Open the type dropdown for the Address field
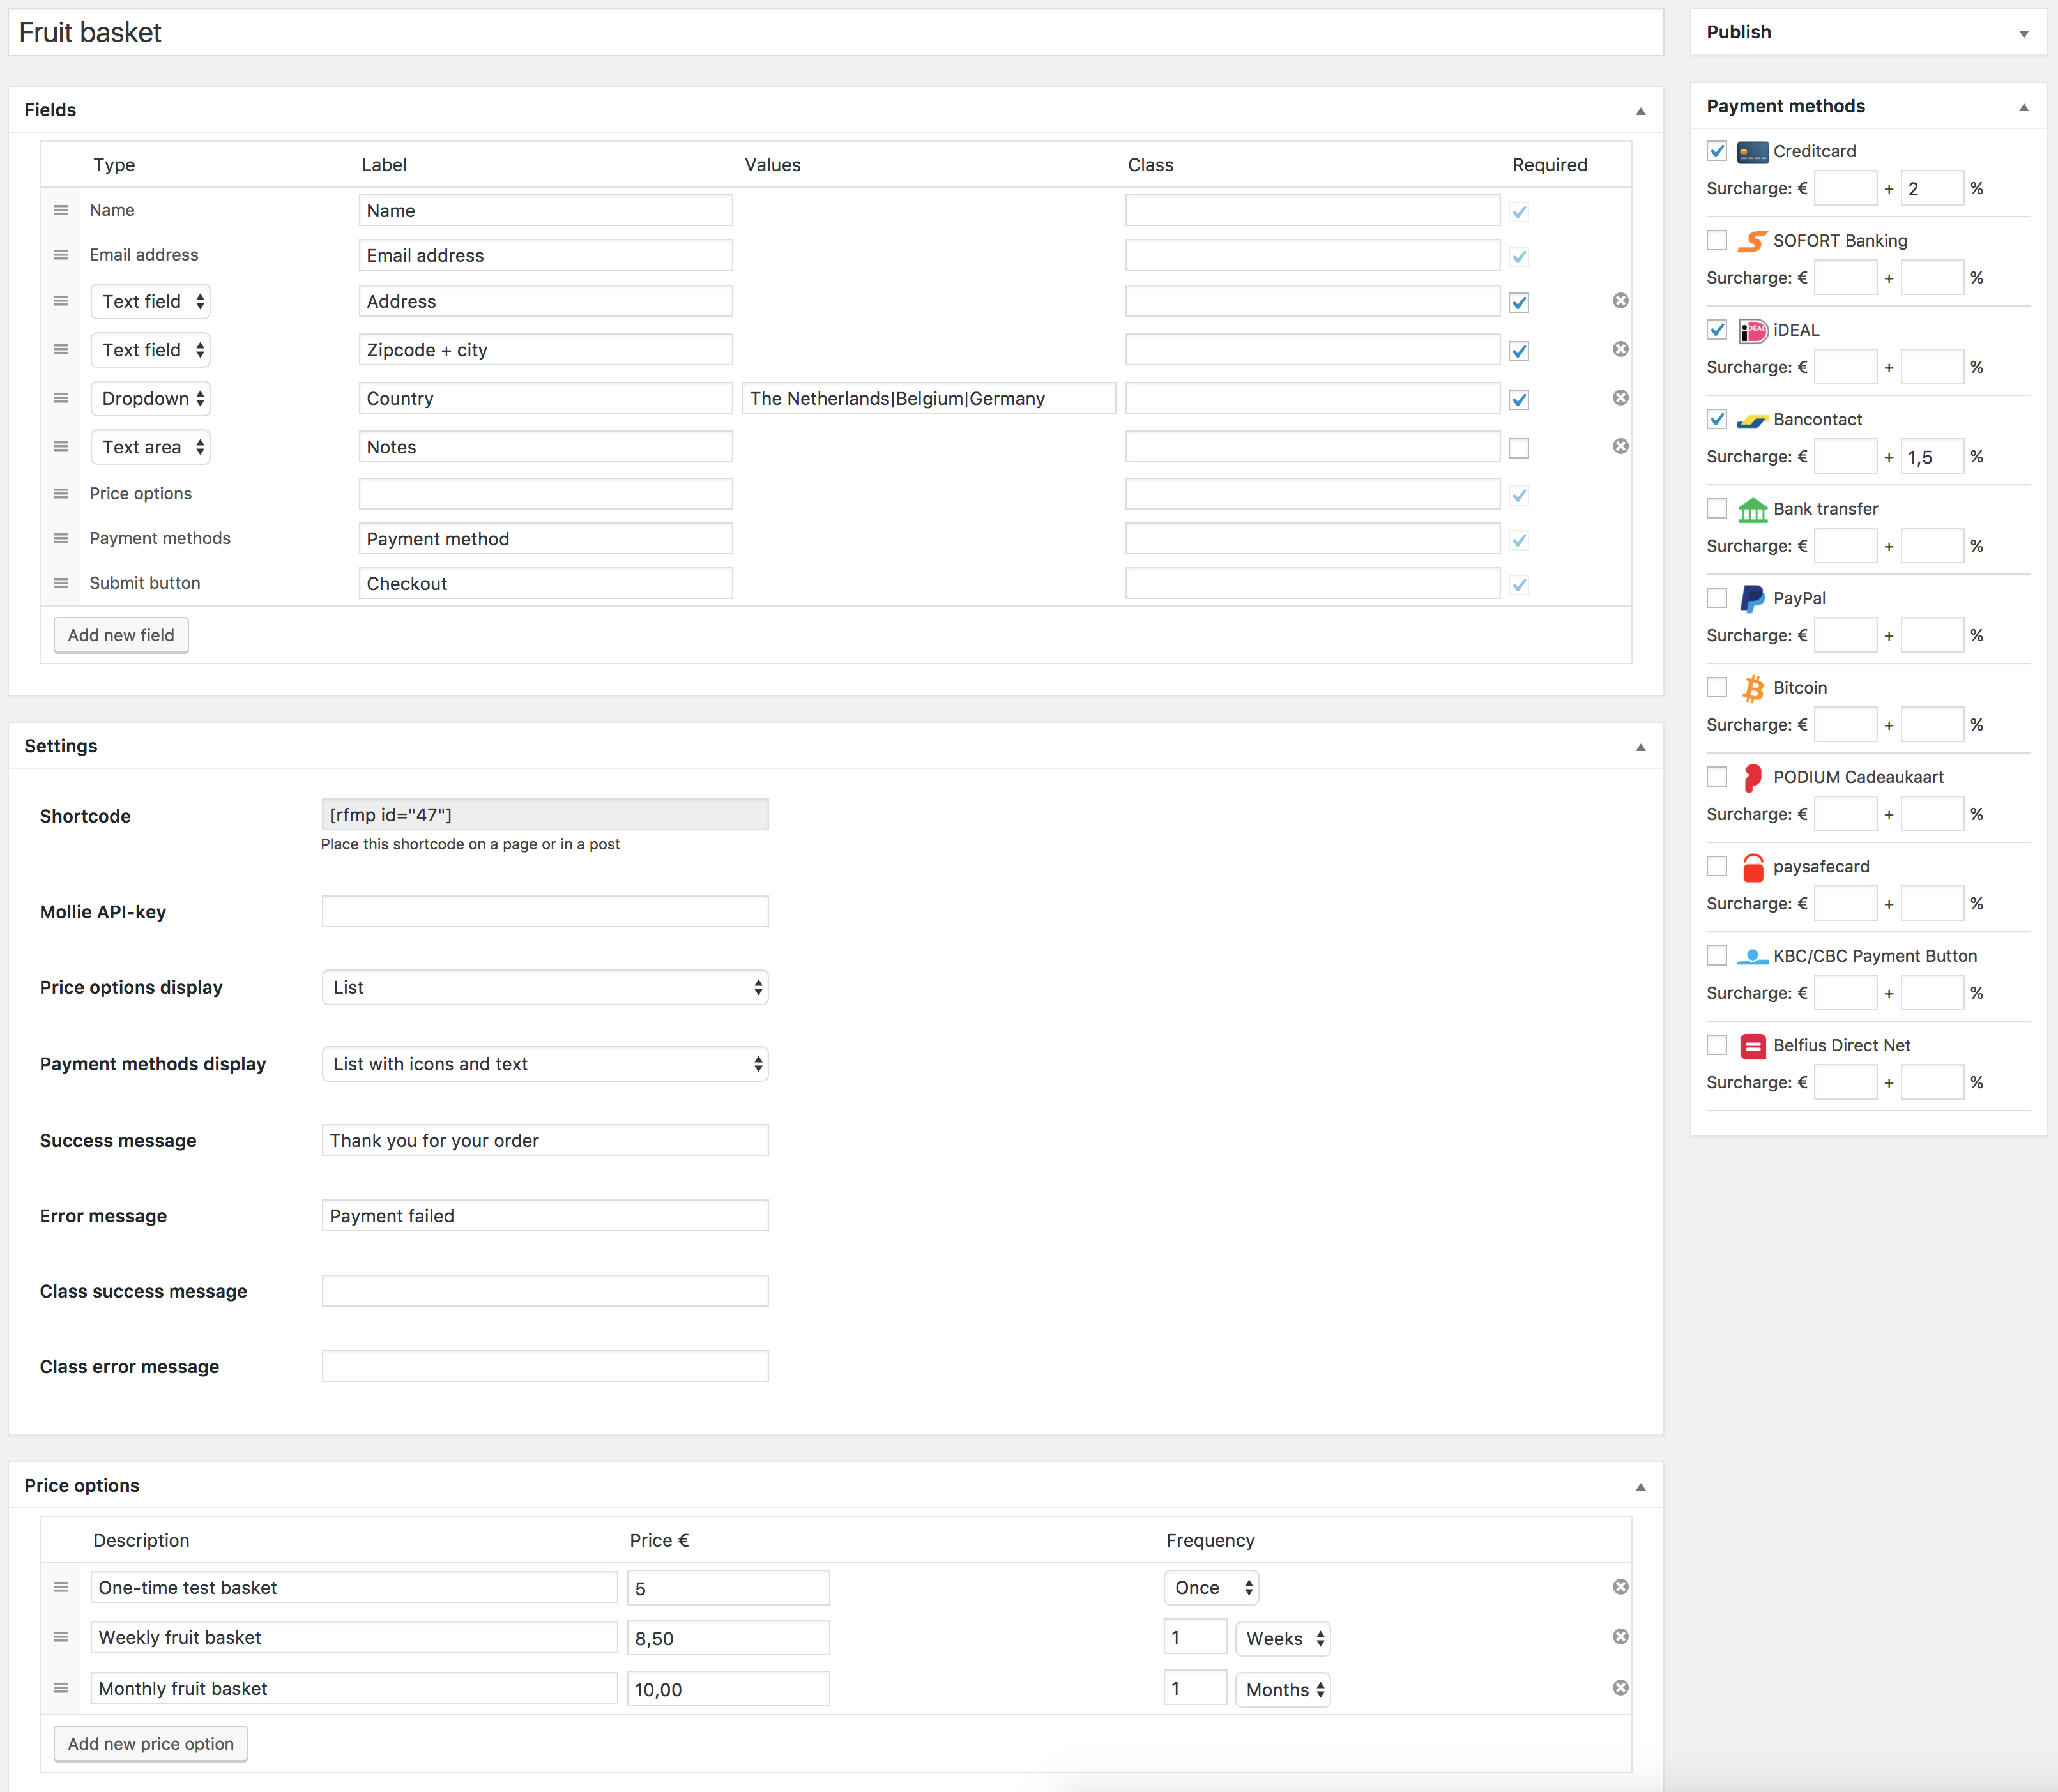 pyautogui.click(x=151, y=301)
